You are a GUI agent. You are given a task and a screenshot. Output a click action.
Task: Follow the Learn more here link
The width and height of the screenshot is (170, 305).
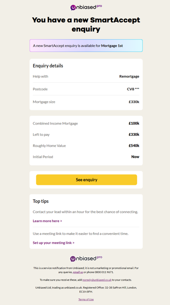[48, 221]
